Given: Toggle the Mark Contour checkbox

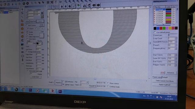Looking at the screenshot, I should 27,25.
